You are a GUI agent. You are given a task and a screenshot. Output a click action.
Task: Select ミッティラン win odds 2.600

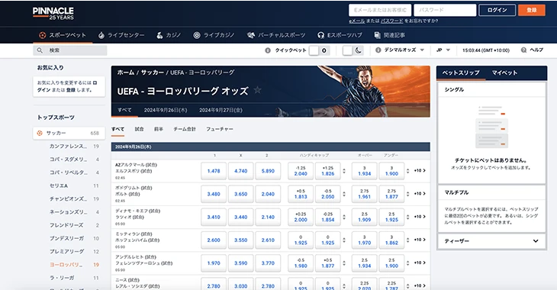coord(214,240)
